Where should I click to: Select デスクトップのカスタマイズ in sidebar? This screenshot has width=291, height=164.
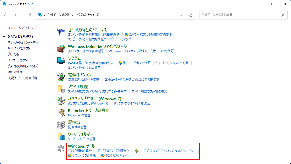point(23,66)
